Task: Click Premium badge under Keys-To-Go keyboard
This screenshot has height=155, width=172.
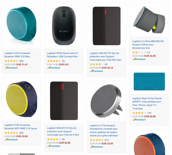Action: click(139, 119)
